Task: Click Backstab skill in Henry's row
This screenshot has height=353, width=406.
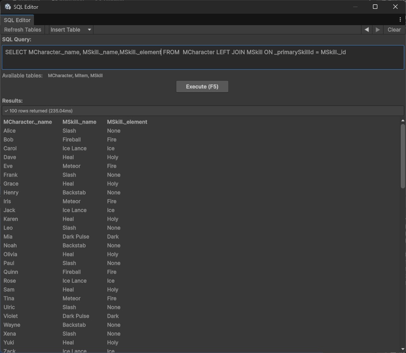Action: (74, 192)
